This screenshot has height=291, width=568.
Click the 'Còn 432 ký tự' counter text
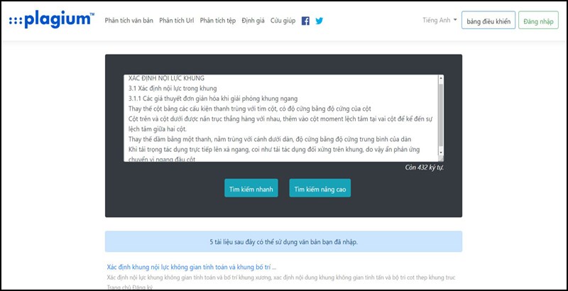tap(424, 168)
